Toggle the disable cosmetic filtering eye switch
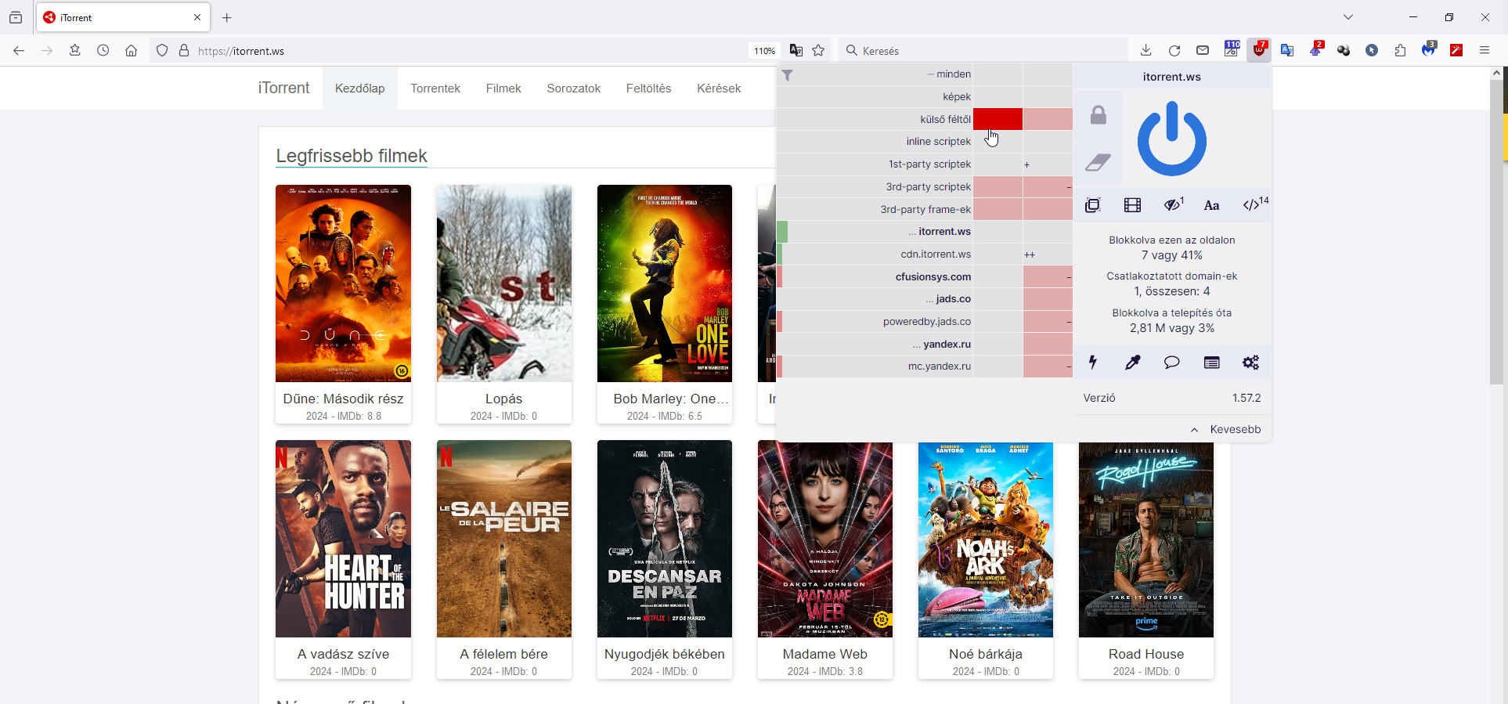Image resolution: width=1508 pixels, height=704 pixels. coord(1173,205)
